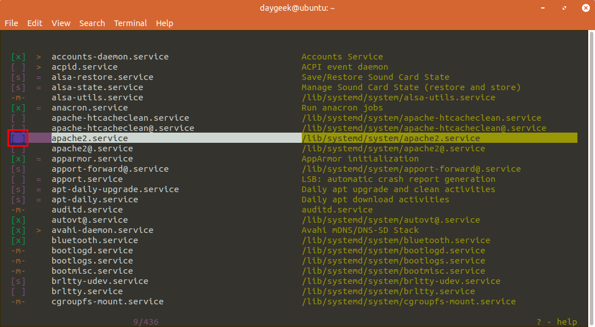Toggle the accounts-daemon.service enabled checkbox

click(x=18, y=57)
